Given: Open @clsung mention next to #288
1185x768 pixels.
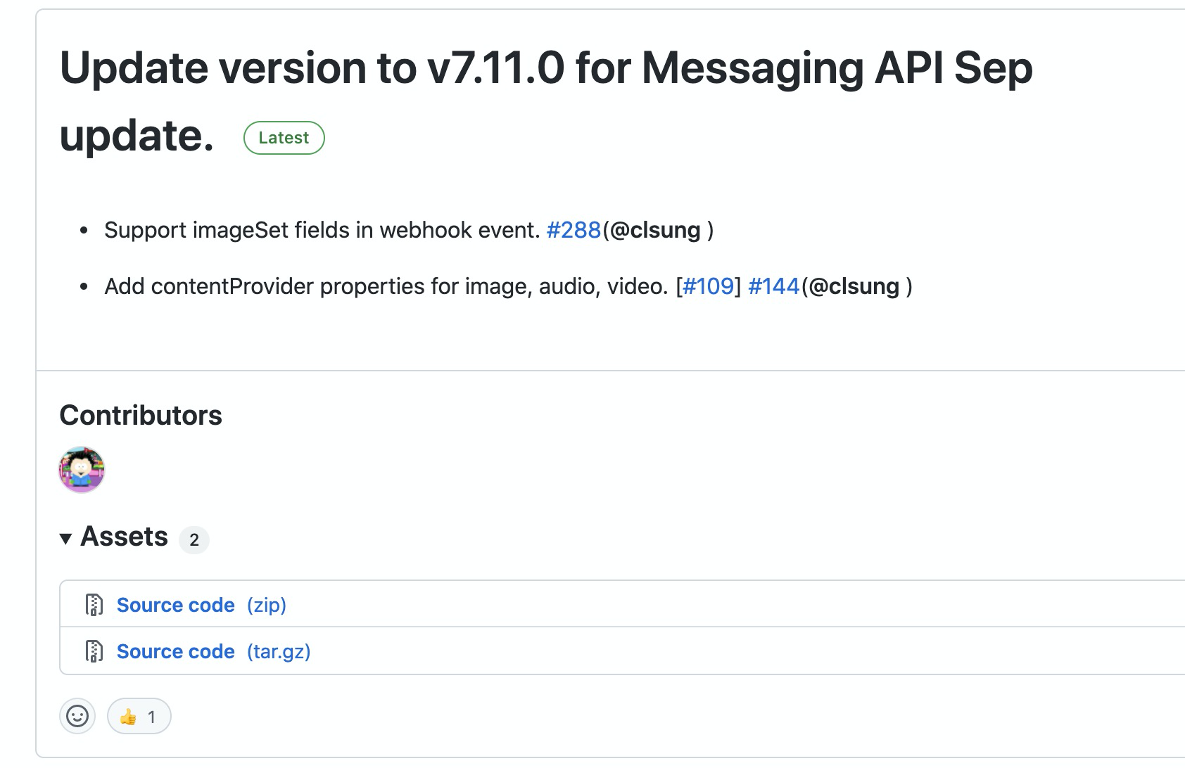Looking at the screenshot, I should click(x=655, y=230).
